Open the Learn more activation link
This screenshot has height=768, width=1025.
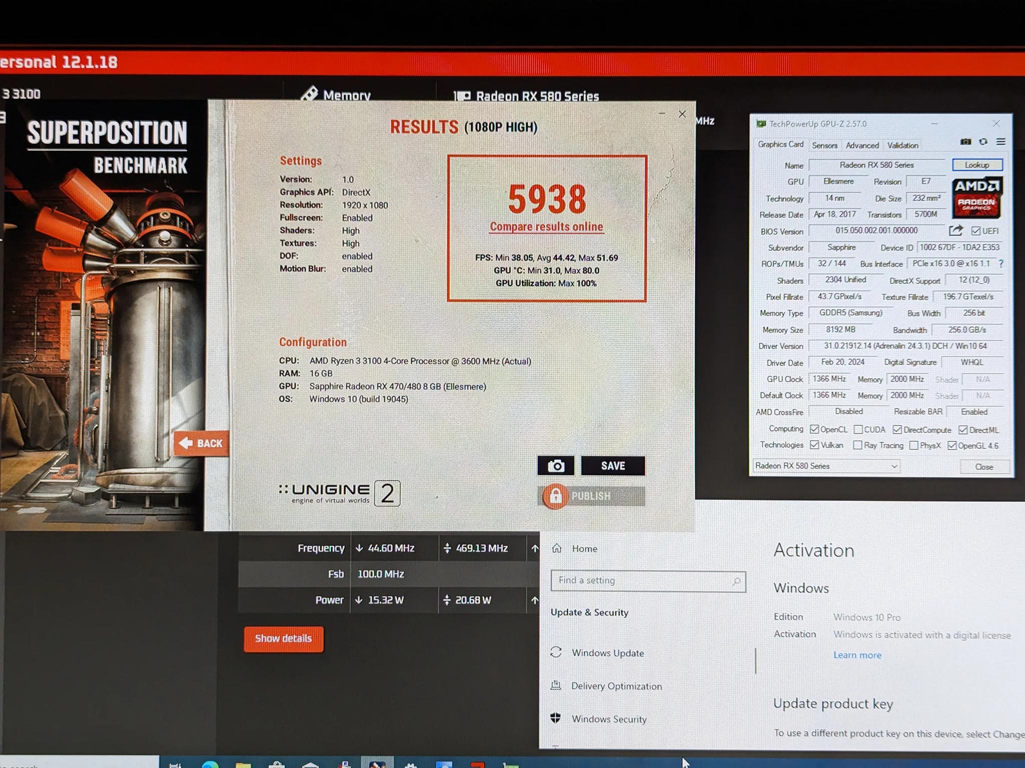pos(857,655)
